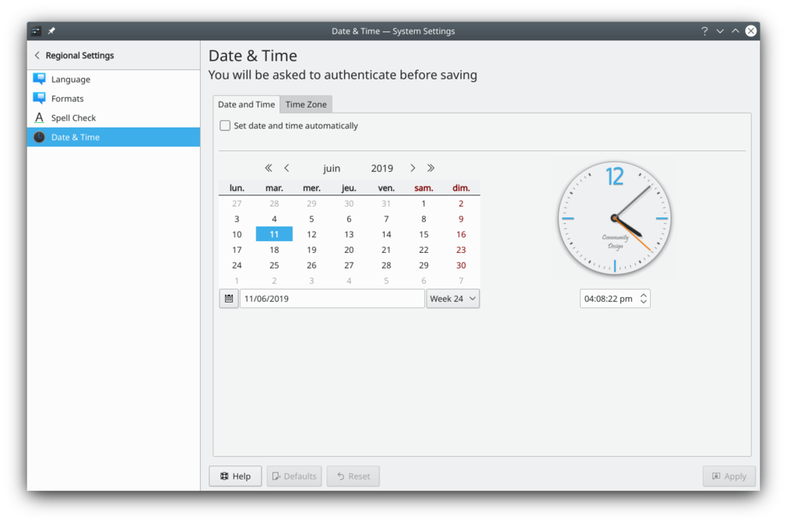Image resolution: width=787 pixels, height=523 pixels.
Task: Click the Apply button
Action: click(x=729, y=476)
